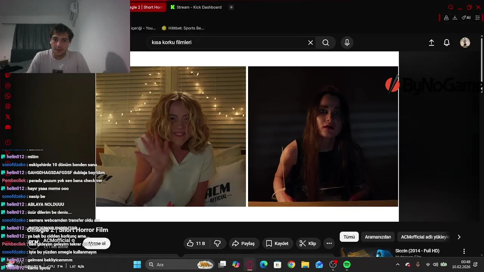Open options for Siccin (2014 - Full HD)
The width and height of the screenshot is (484, 272).
click(464, 251)
